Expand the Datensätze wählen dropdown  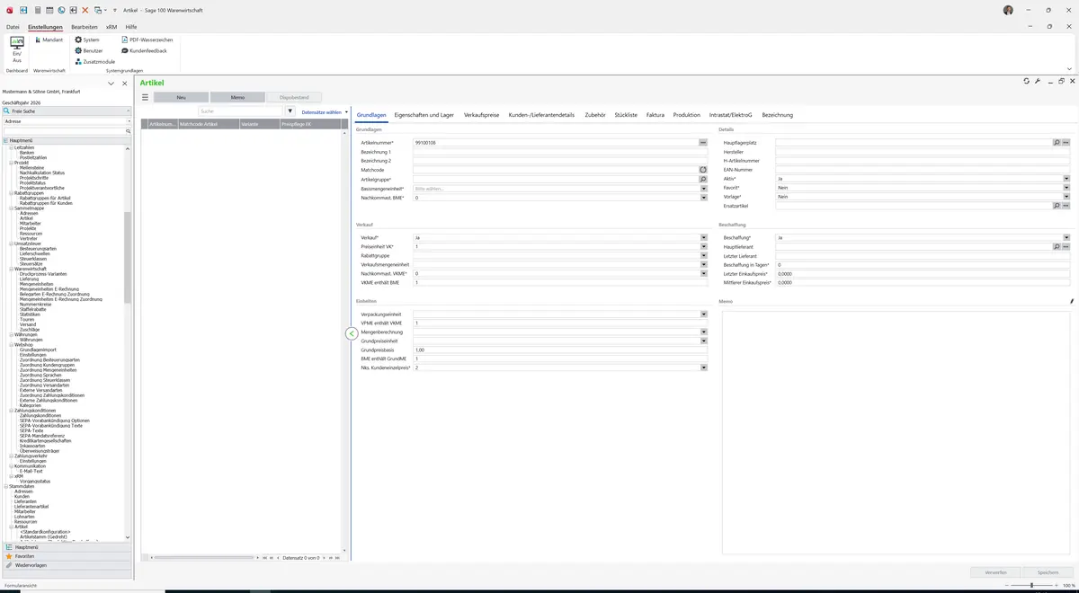pos(325,112)
